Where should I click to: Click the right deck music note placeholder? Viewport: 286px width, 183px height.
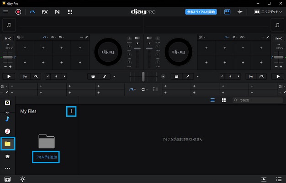coord(277,25)
